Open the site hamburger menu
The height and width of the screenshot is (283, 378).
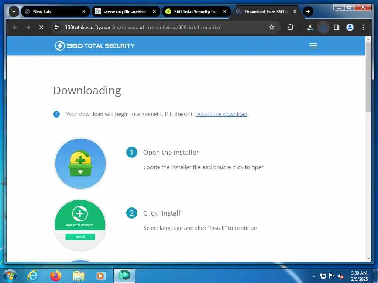click(x=313, y=46)
